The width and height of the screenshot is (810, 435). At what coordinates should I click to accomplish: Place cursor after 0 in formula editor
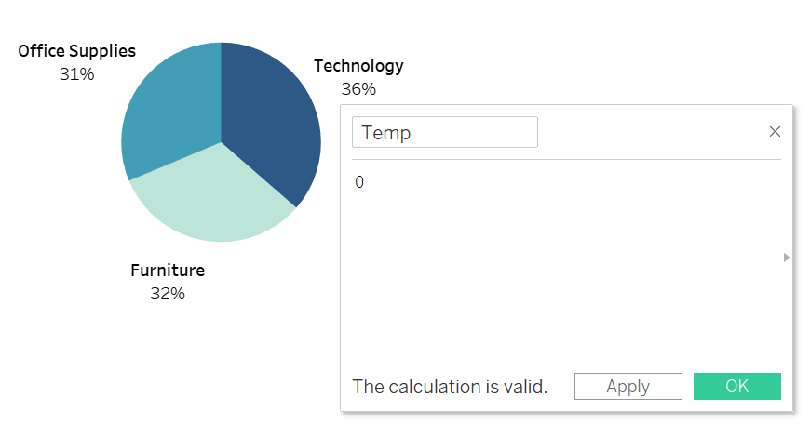[365, 182]
